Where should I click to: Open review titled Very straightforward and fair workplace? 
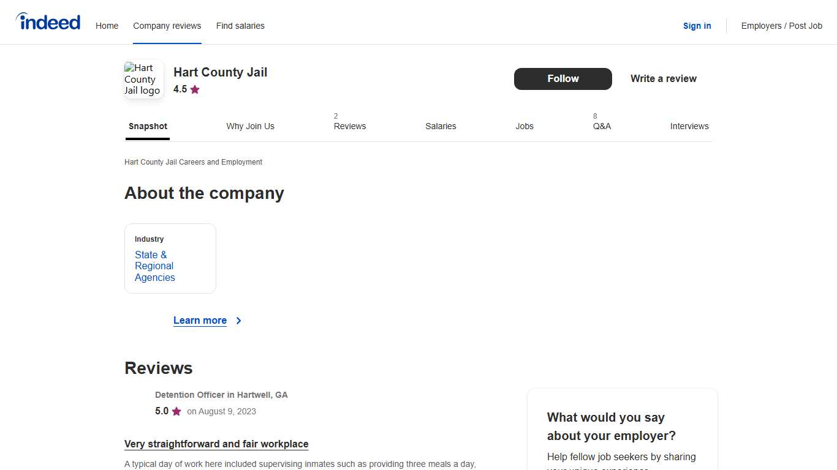point(216,444)
